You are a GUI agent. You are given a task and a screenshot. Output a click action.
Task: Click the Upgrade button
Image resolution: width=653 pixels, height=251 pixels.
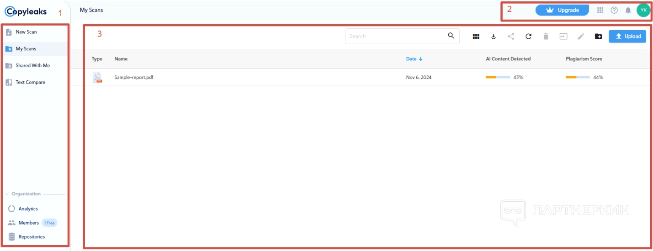(x=562, y=10)
